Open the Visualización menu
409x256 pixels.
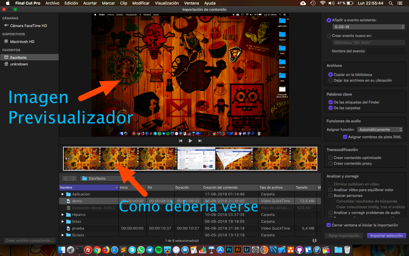pos(167,3)
